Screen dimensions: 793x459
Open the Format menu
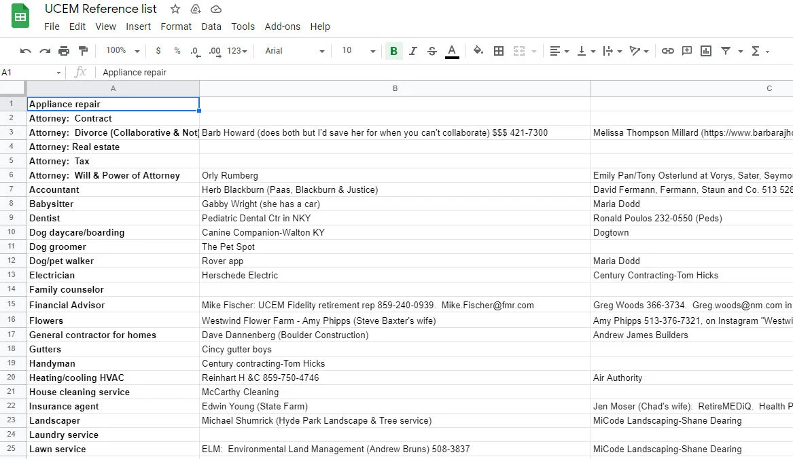coord(176,26)
